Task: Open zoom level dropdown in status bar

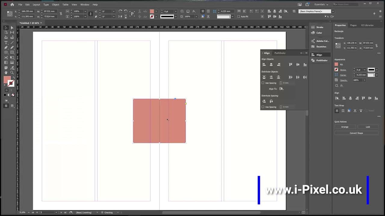Action: click(x=29, y=212)
